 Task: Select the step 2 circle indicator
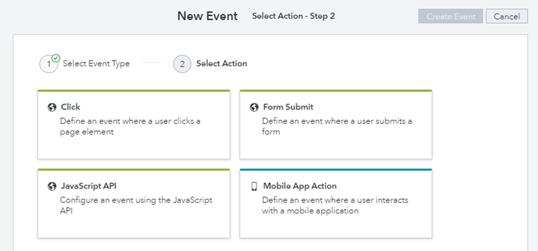(x=182, y=64)
